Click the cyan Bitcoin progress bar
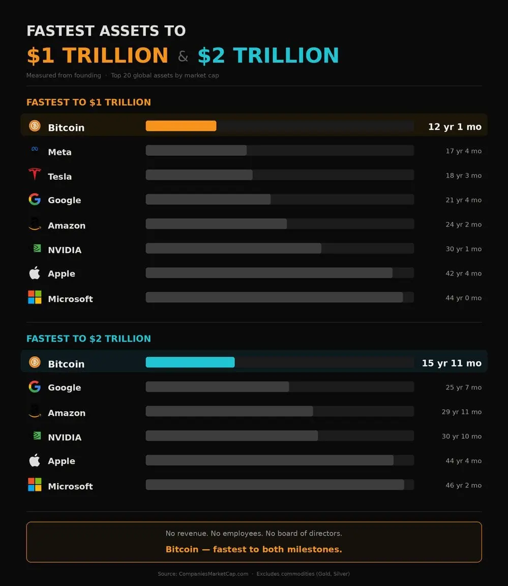508x586 pixels. tap(190, 362)
